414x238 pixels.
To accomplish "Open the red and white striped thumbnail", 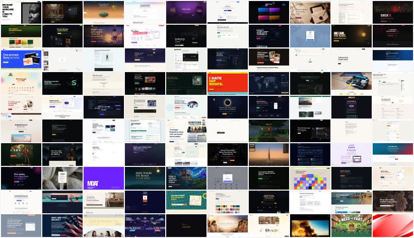I will coord(393,225).
